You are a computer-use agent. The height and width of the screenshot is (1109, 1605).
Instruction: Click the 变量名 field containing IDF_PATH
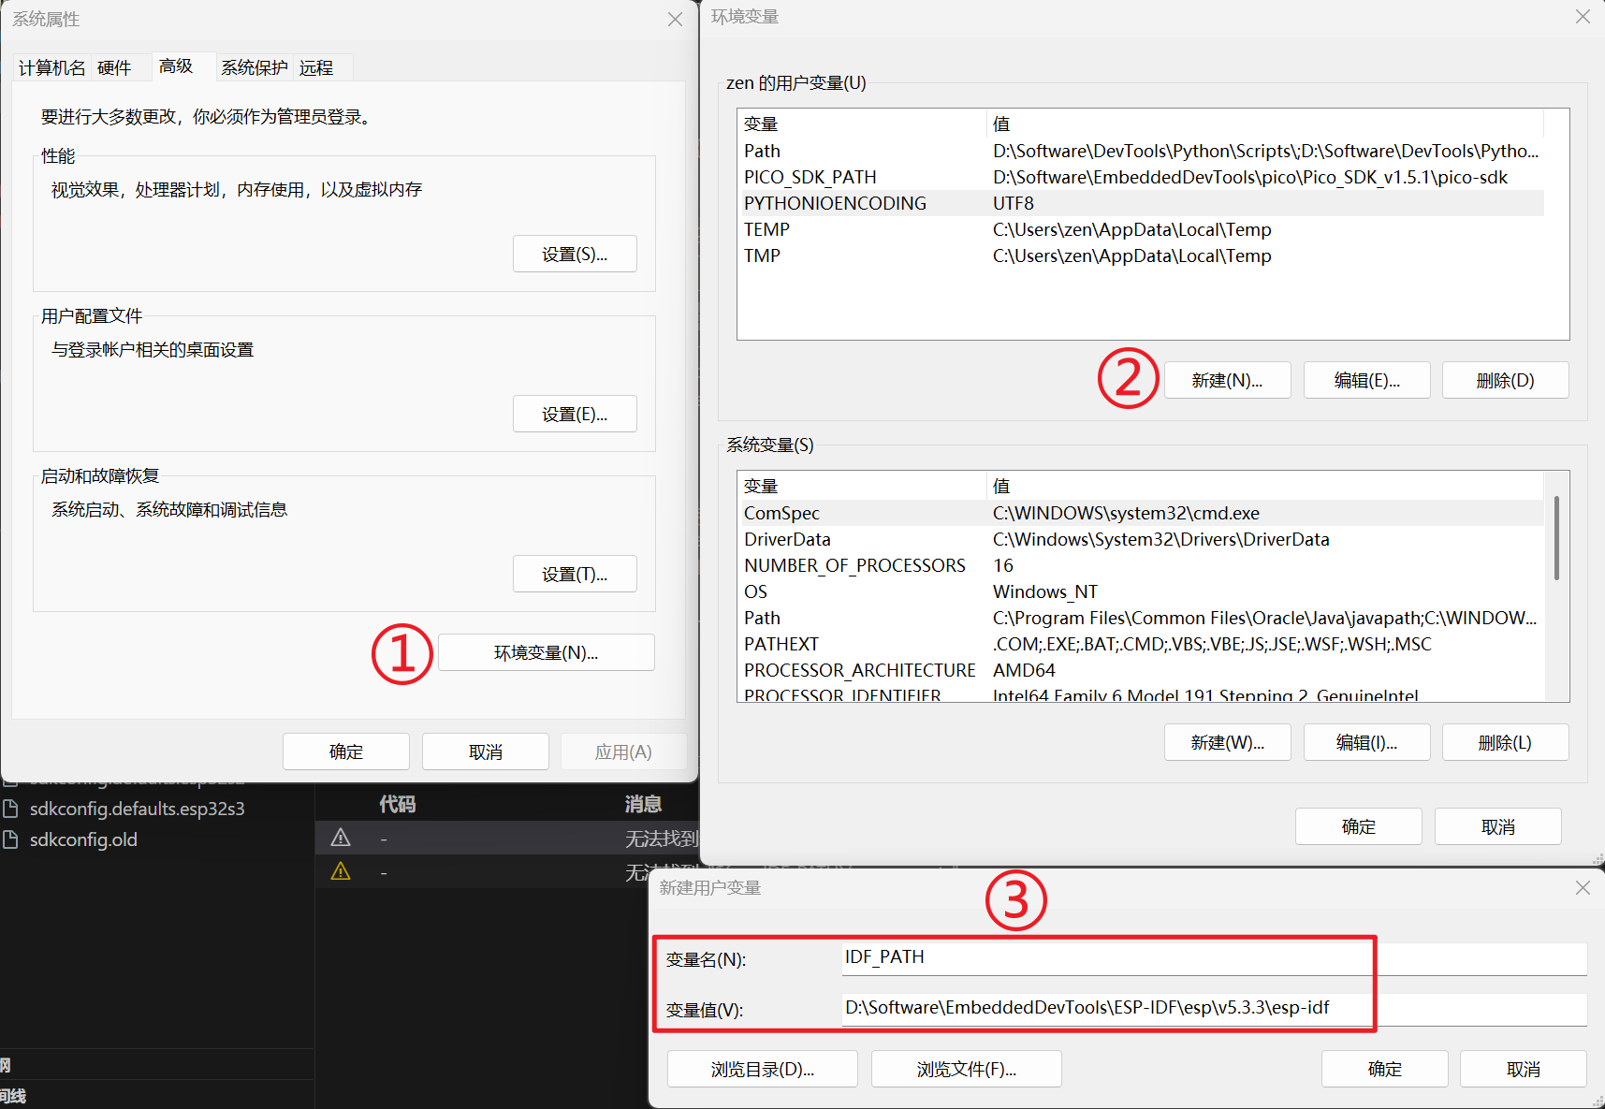[1104, 956]
